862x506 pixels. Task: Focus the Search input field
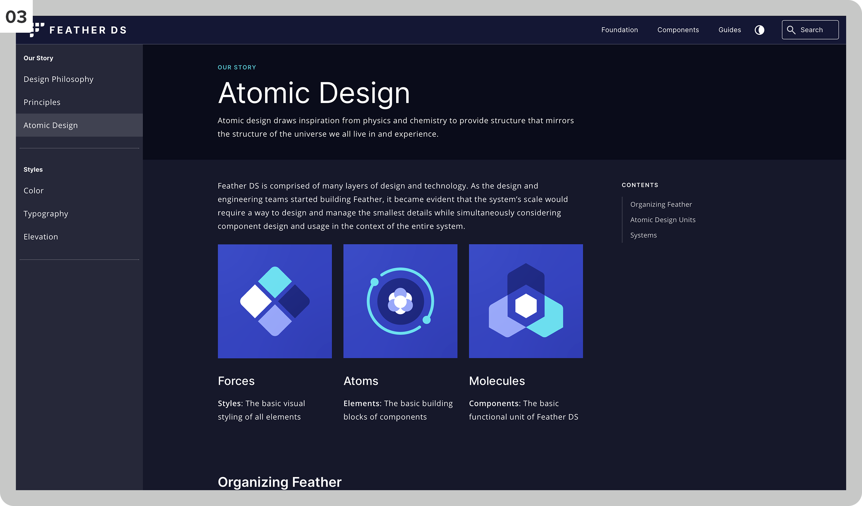point(810,30)
